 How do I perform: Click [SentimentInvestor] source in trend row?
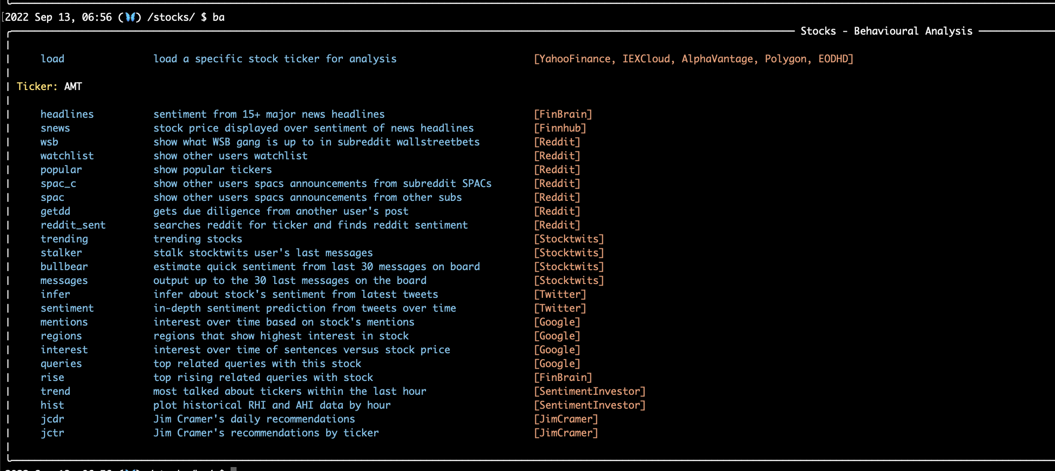(589, 391)
